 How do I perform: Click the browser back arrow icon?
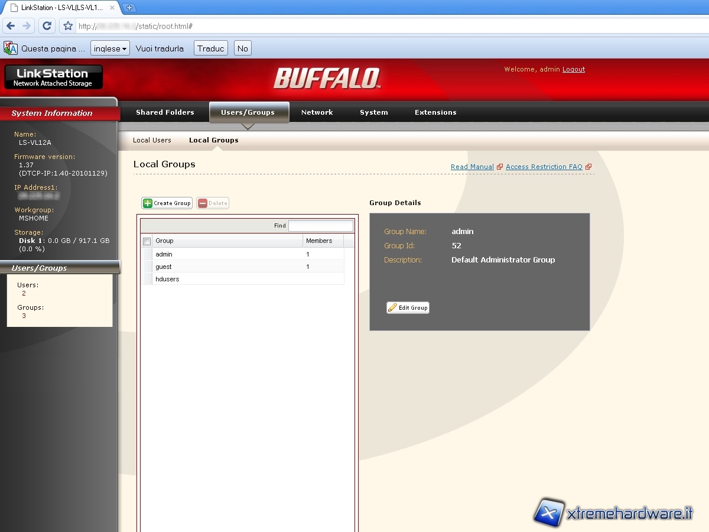pos(11,26)
